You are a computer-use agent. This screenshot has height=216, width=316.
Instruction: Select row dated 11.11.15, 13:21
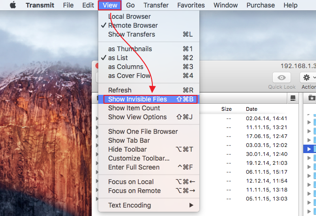pos(249,127)
